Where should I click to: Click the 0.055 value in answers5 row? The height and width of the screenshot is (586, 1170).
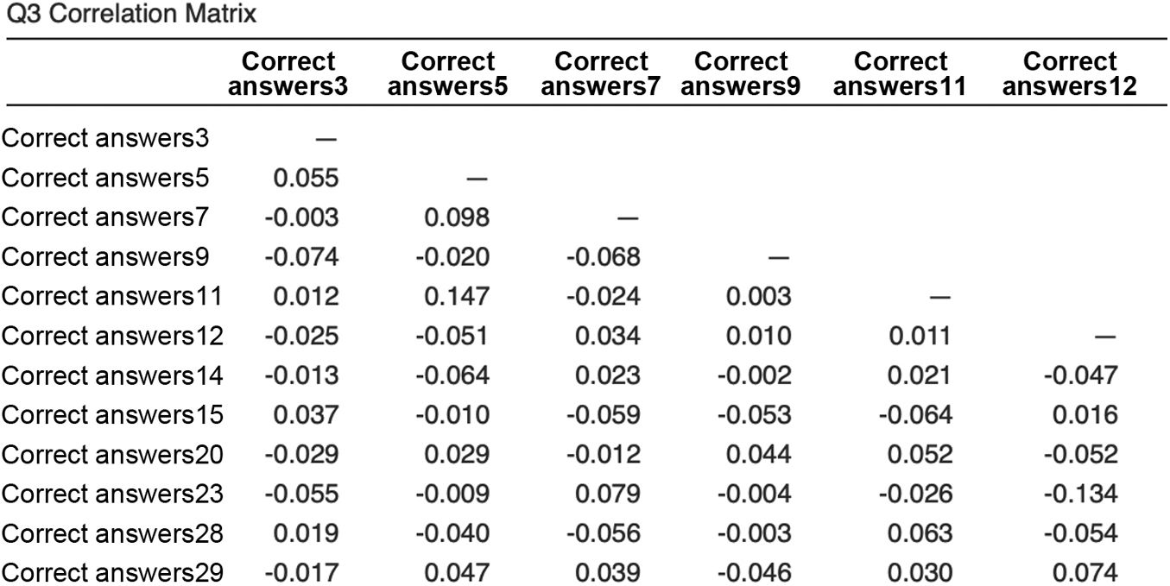pyautogui.click(x=306, y=179)
